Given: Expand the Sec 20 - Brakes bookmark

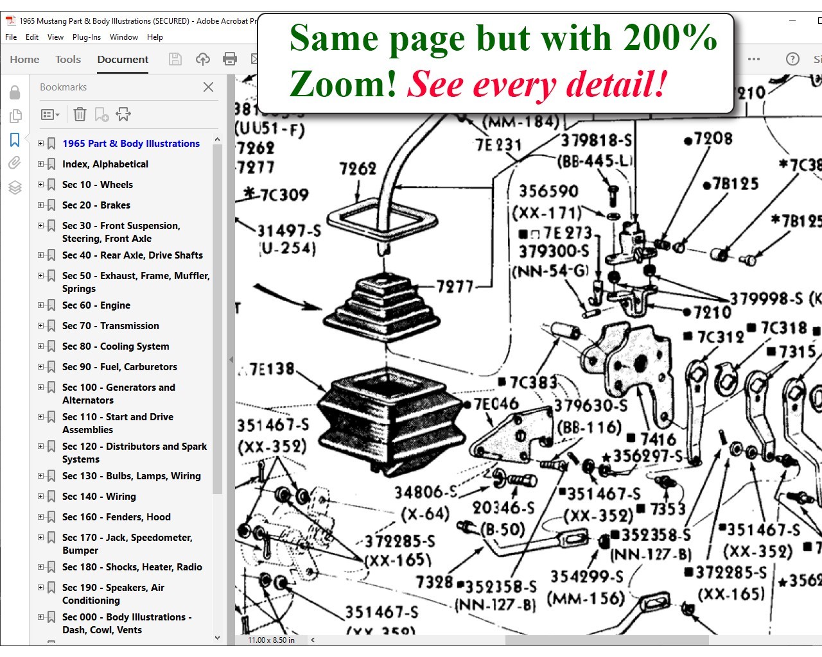Looking at the screenshot, I should click(41, 205).
